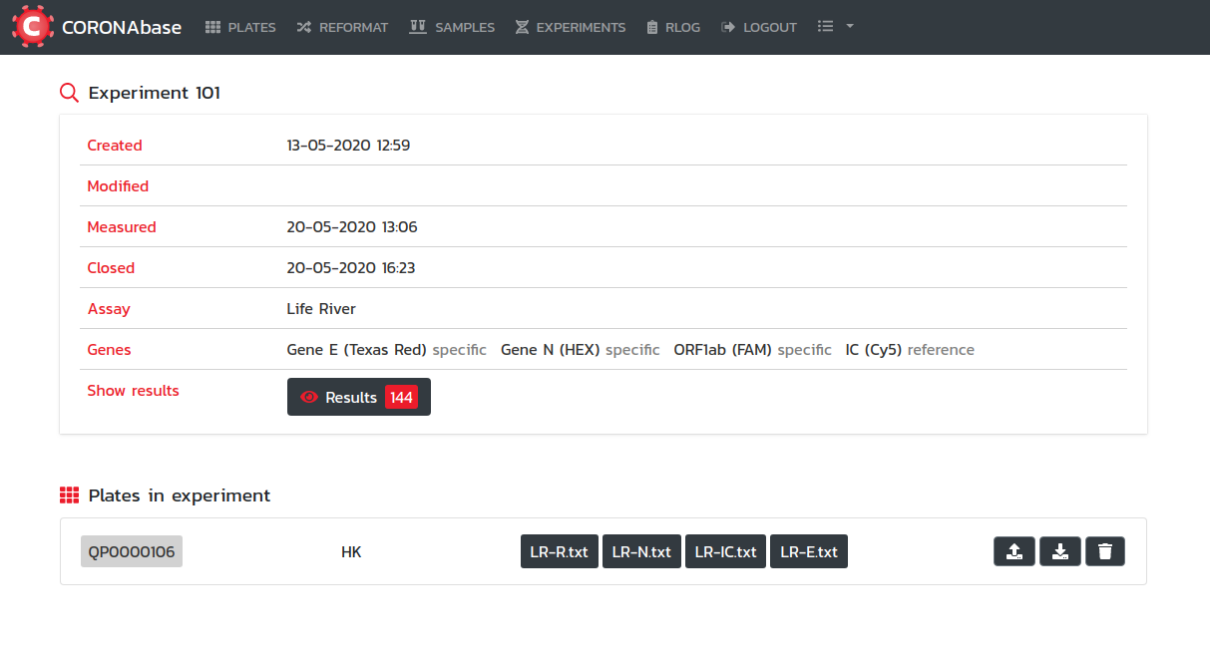Click the eye icon in Results button

309,397
